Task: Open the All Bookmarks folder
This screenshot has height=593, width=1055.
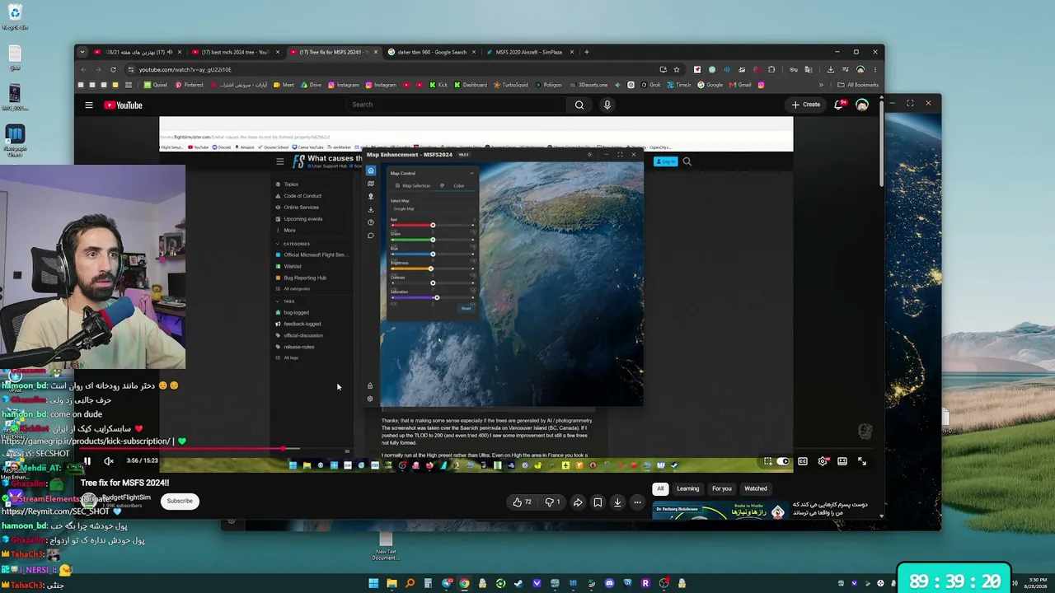Action: click(x=858, y=85)
